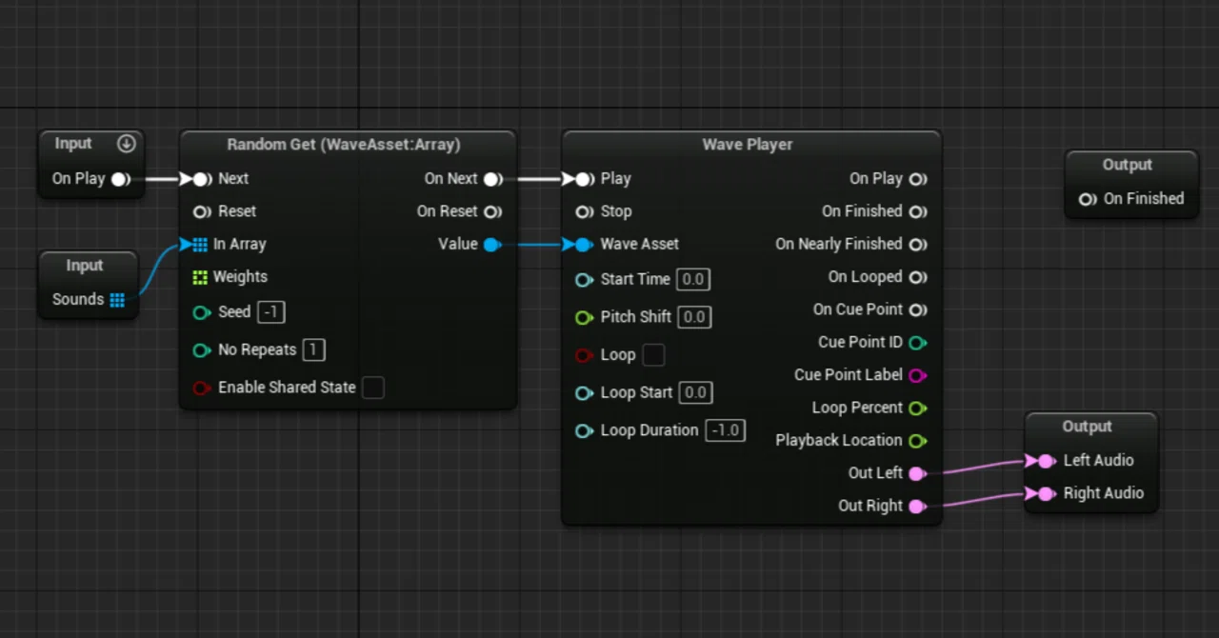Click the Out Left audio pin
The width and height of the screenshot is (1219, 638).
(x=917, y=473)
